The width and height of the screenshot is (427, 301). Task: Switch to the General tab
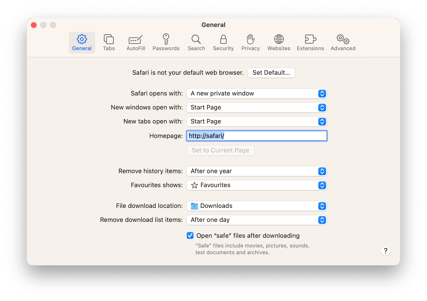(82, 42)
